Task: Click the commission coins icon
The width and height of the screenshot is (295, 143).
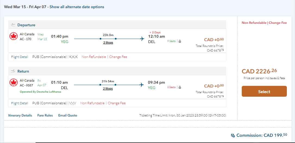Action: (x=233, y=135)
